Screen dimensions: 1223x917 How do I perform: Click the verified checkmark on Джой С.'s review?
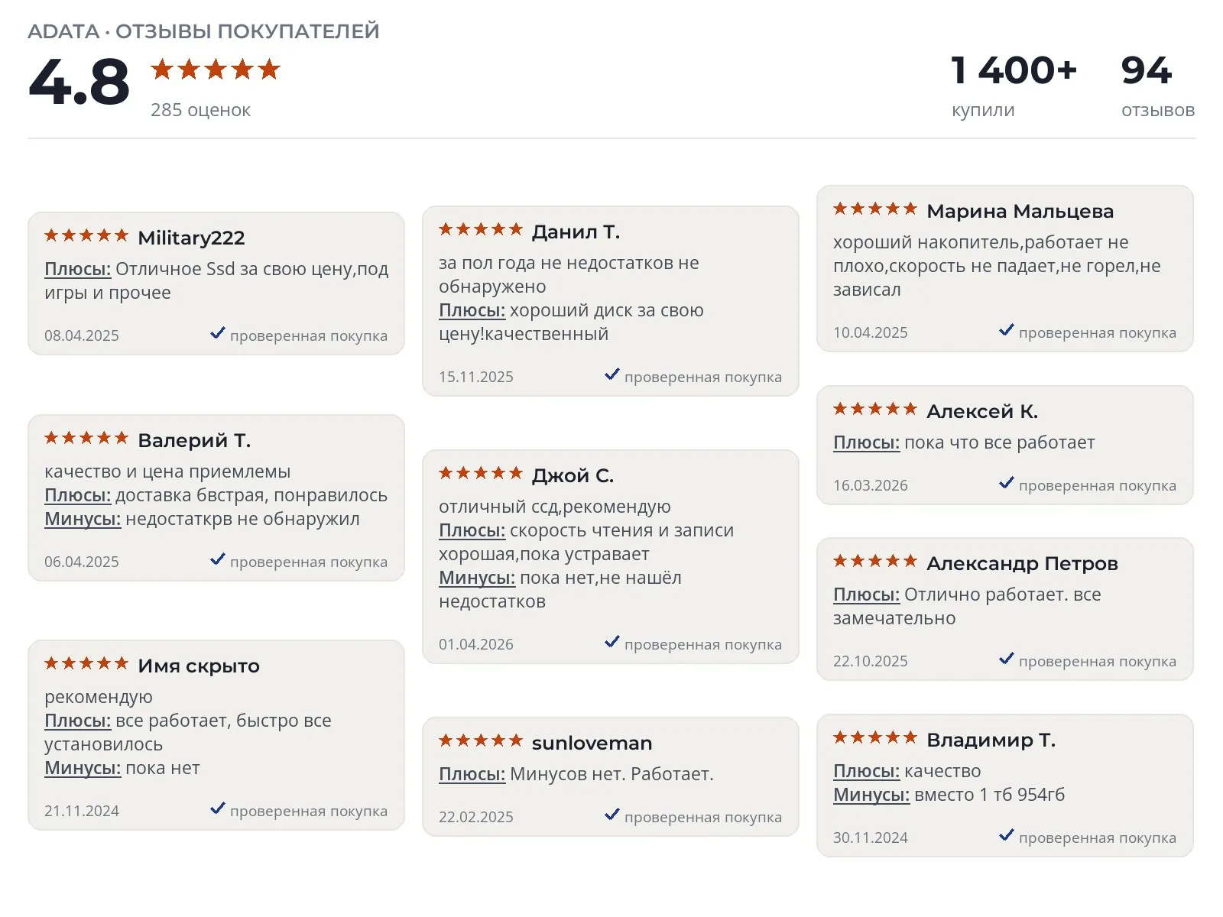612,642
